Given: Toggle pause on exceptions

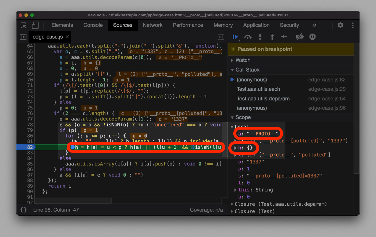Looking at the screenshot, I should pyautogui.click(x=313, y=37).
